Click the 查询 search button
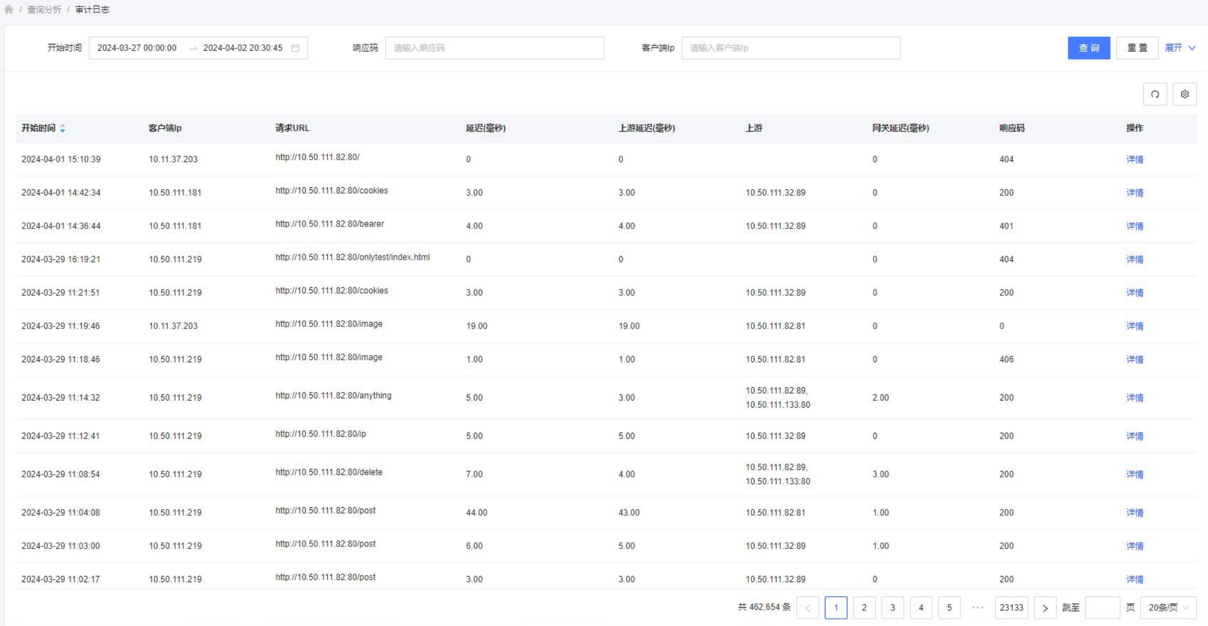Screen dimensions: 1208x626 [x=1089, y=48]
